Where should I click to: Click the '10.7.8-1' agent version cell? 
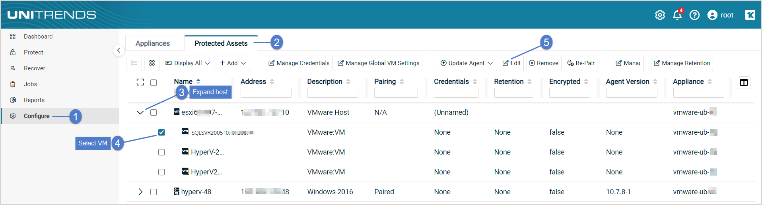[618, 192]
